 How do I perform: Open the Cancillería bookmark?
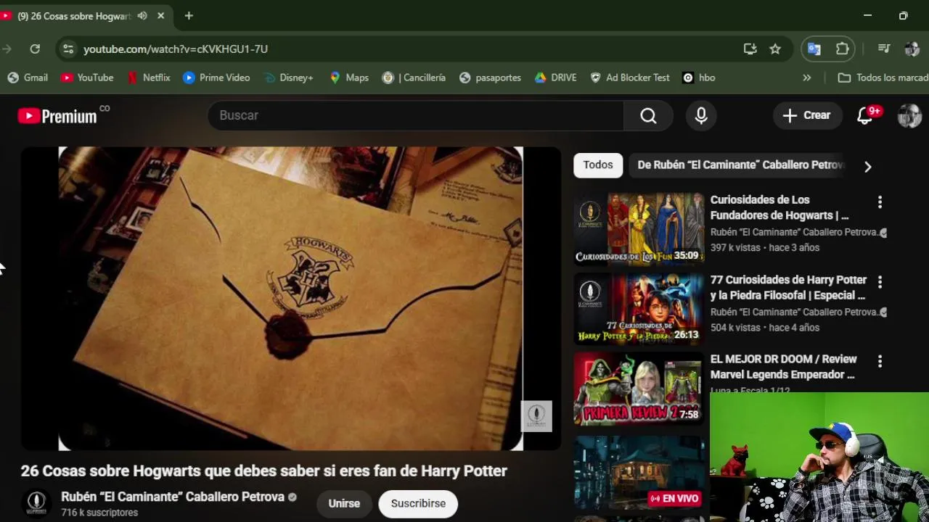pyautogui.click(x=414, y=78)
